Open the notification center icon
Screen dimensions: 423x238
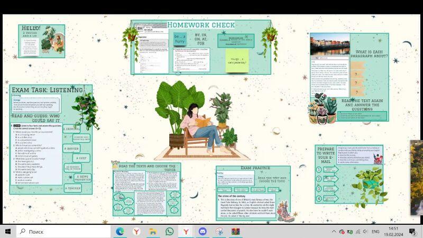pos(413,232)
